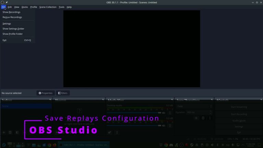Click the taskbar clock
Image resolution: width=263 pixels, height=148 pixels.
(x=251, y=145)
